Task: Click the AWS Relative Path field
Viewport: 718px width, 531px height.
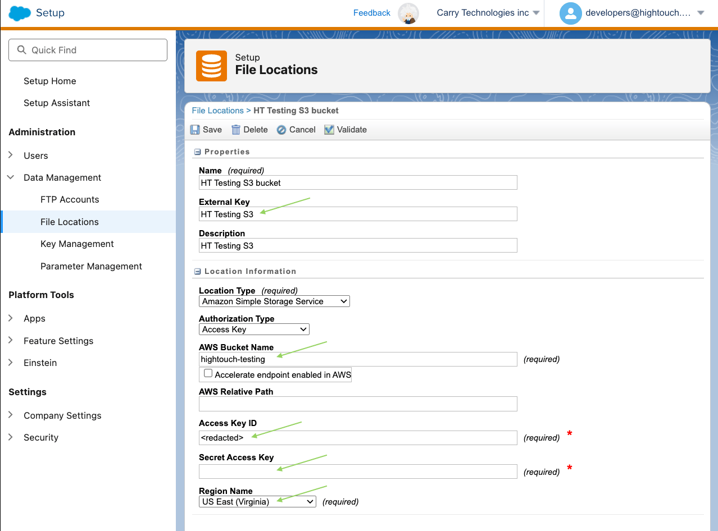Action: pyautogui.click(x=358, y=404)
